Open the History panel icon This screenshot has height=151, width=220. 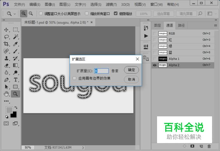146,28
